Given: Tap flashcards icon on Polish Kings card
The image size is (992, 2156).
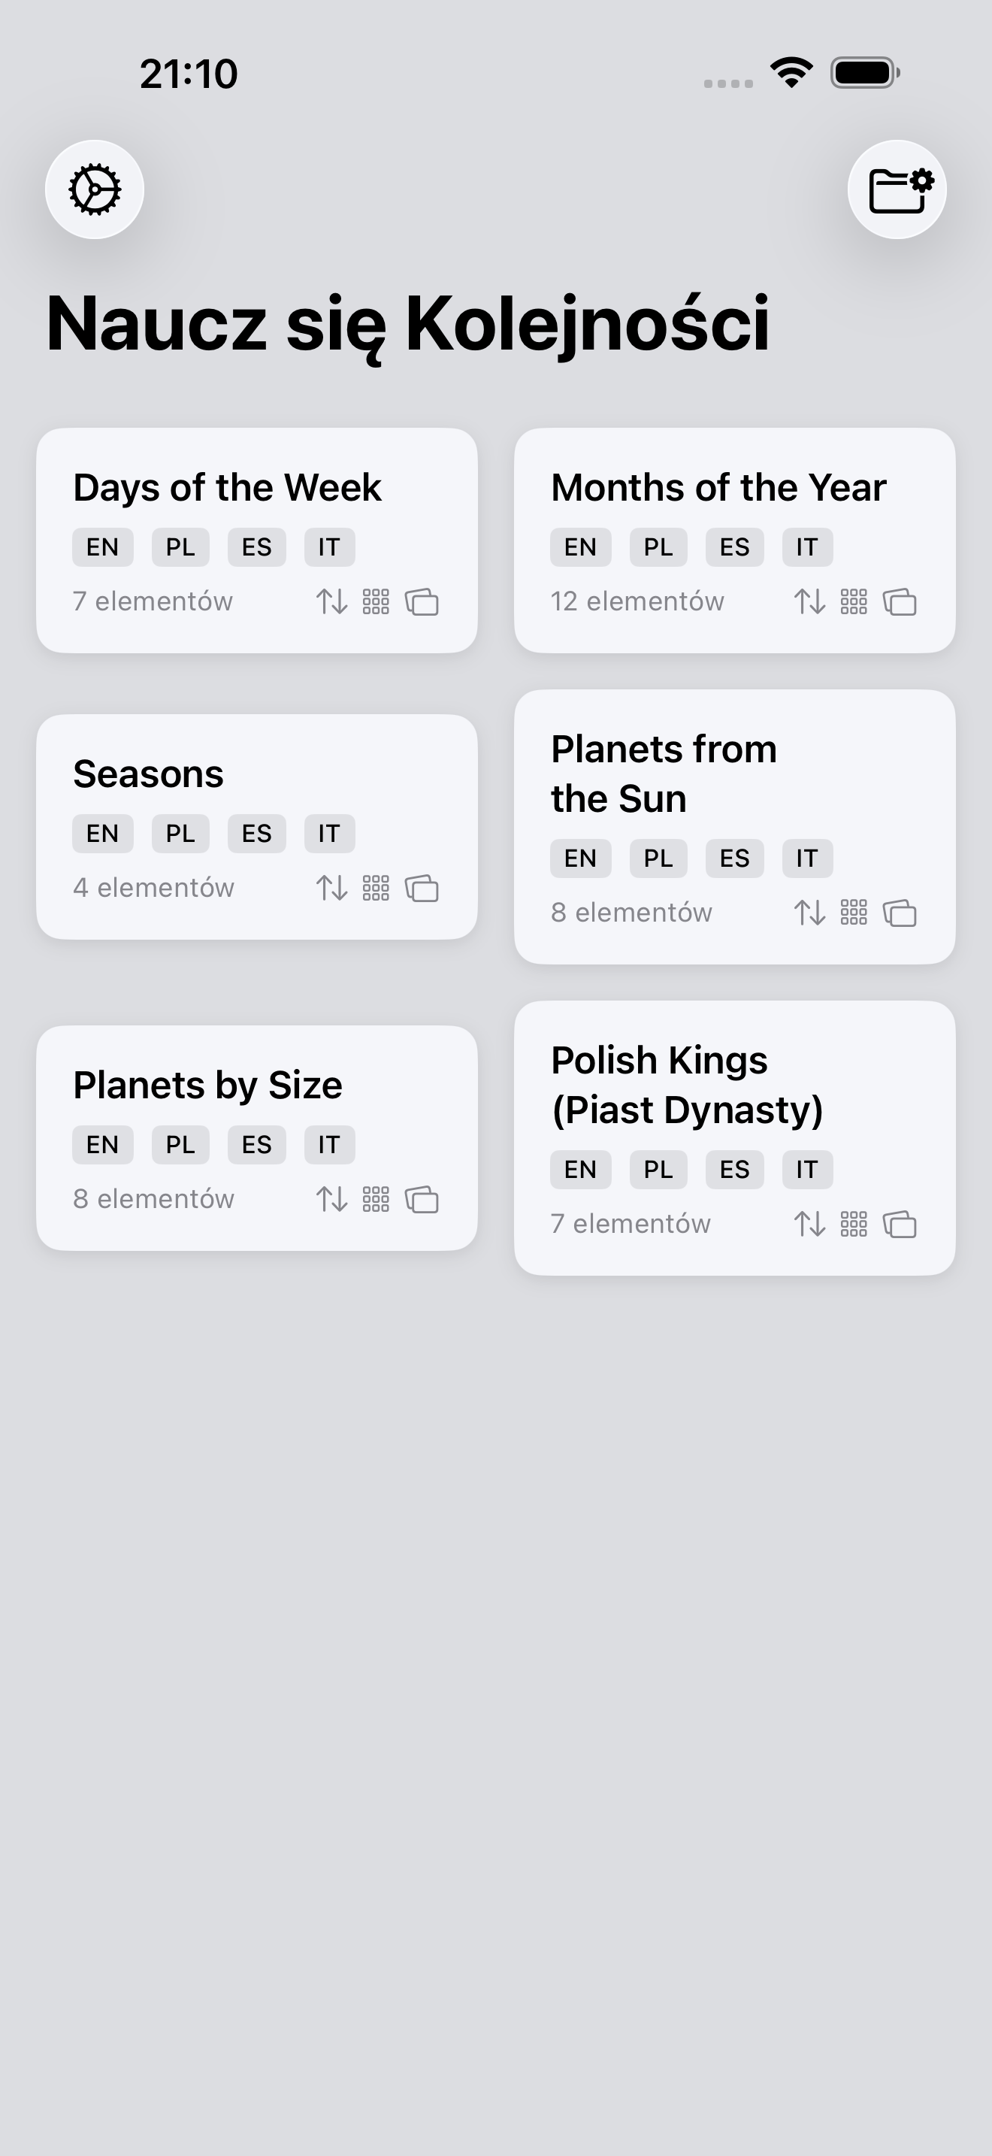Looking at the screenshot, I should tap(899, 1225).
